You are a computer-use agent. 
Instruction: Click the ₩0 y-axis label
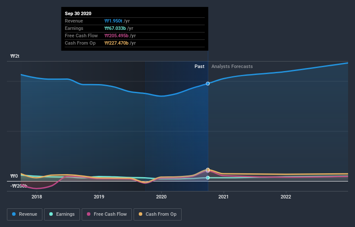14,176
